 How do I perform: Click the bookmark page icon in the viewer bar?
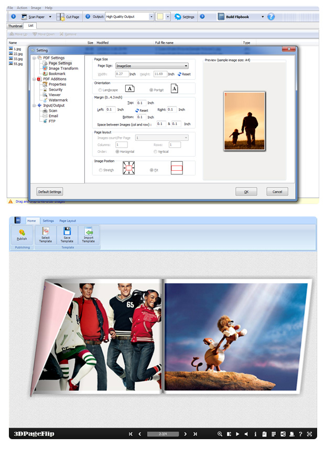264,434
